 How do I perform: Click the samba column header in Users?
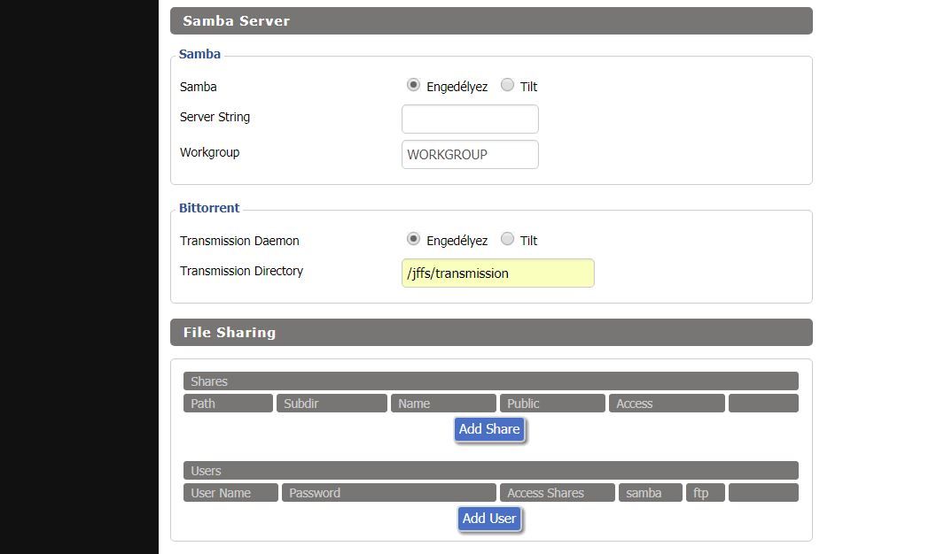point(650,493)
